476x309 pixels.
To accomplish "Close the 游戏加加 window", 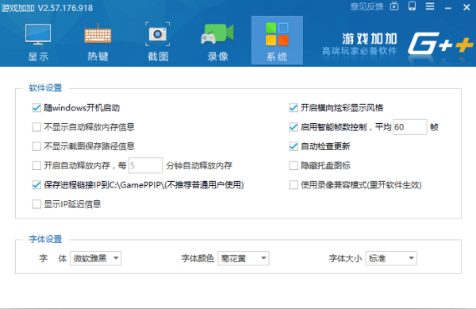I will (x=466, y=7).
